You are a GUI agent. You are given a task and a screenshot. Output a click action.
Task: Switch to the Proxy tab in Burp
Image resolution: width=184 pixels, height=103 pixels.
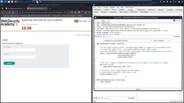click(114, 10)
